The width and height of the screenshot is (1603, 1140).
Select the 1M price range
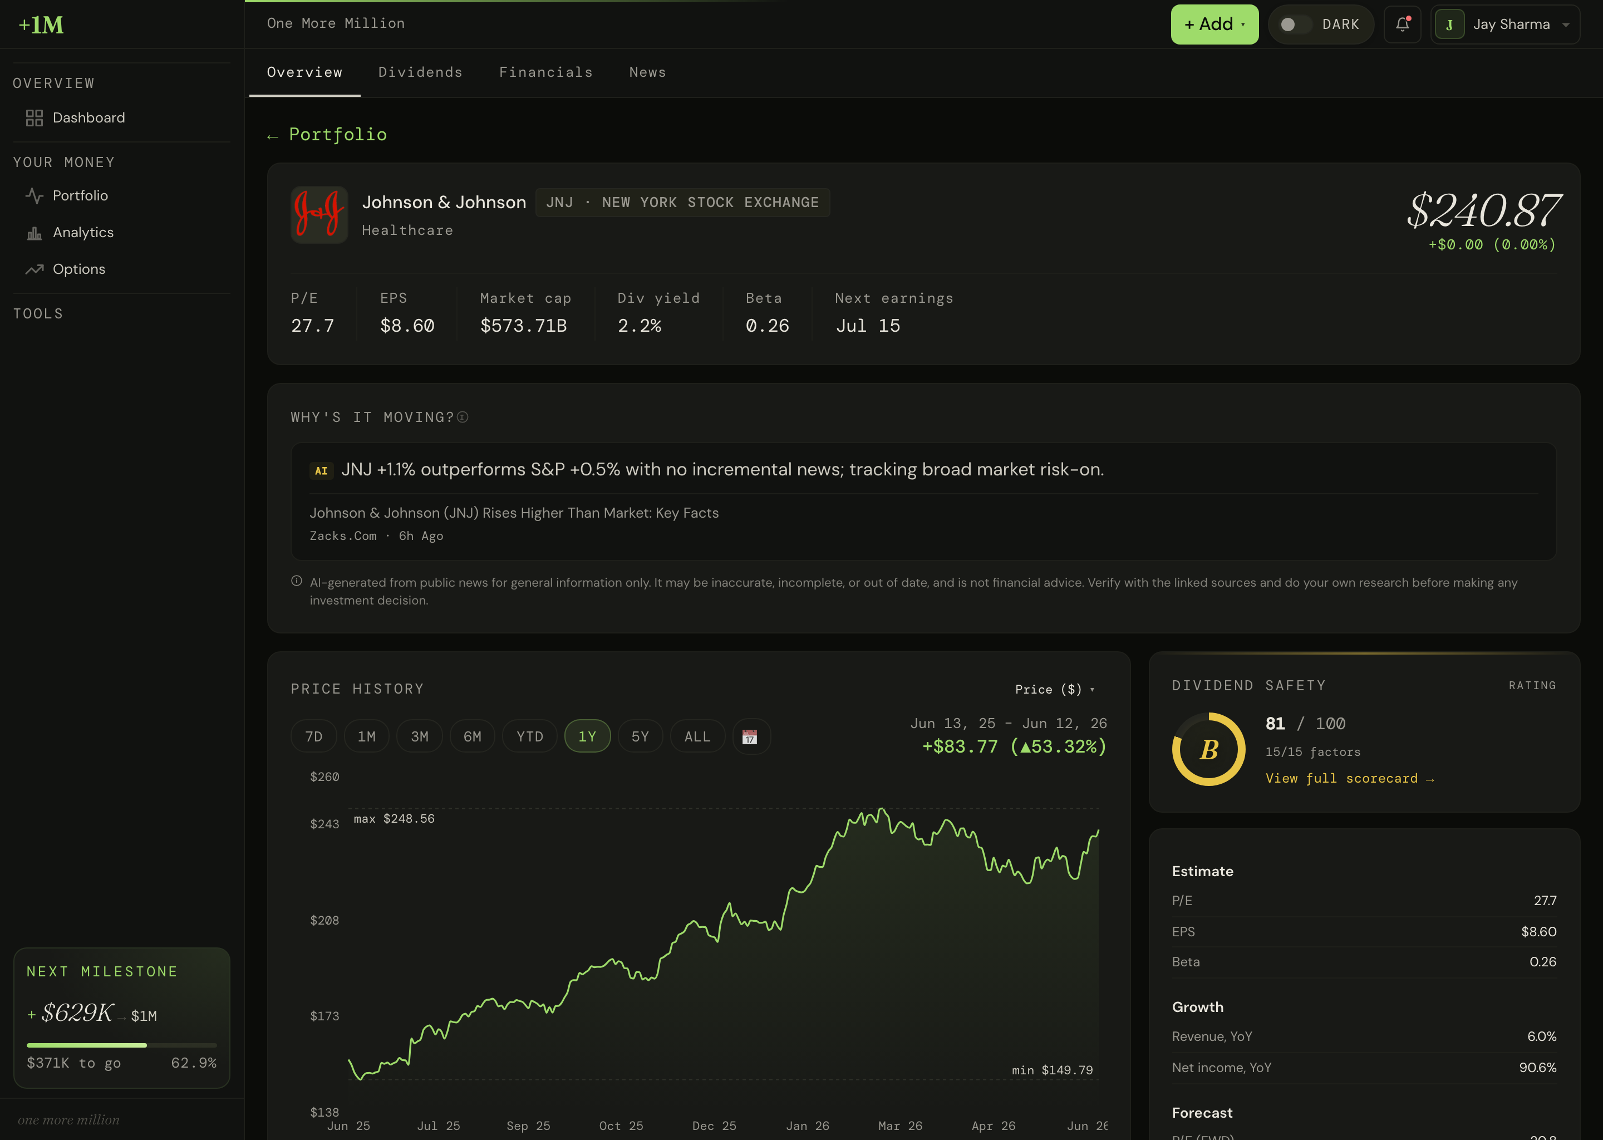(x=366, y=736)
